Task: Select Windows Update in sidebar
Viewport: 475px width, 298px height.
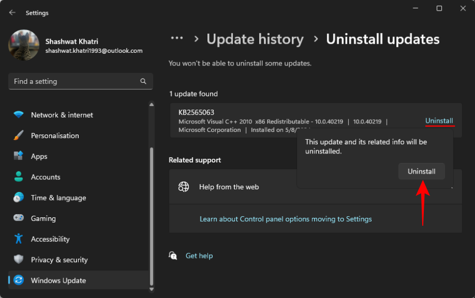Action: (58, 281)
